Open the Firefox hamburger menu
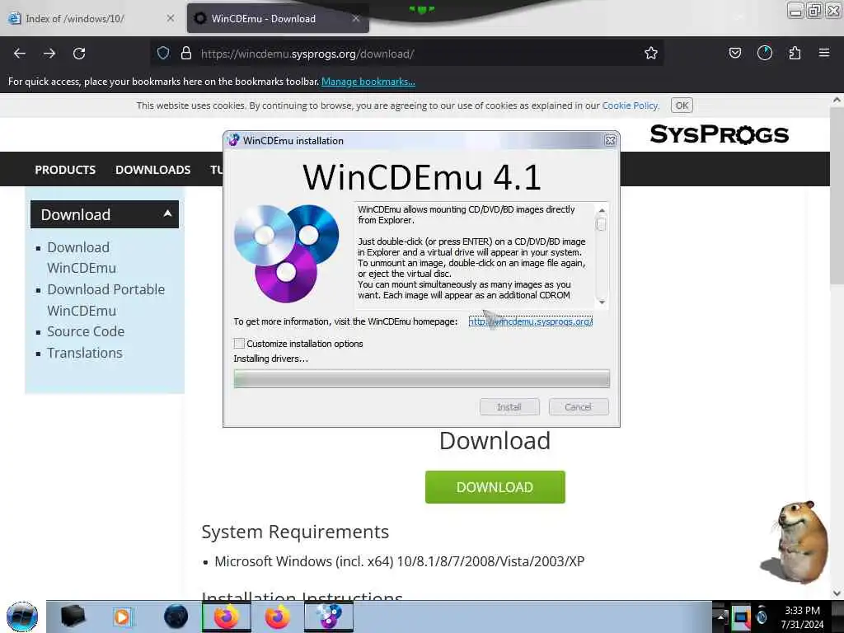This screenshot has width=844, height=633. 824,53
